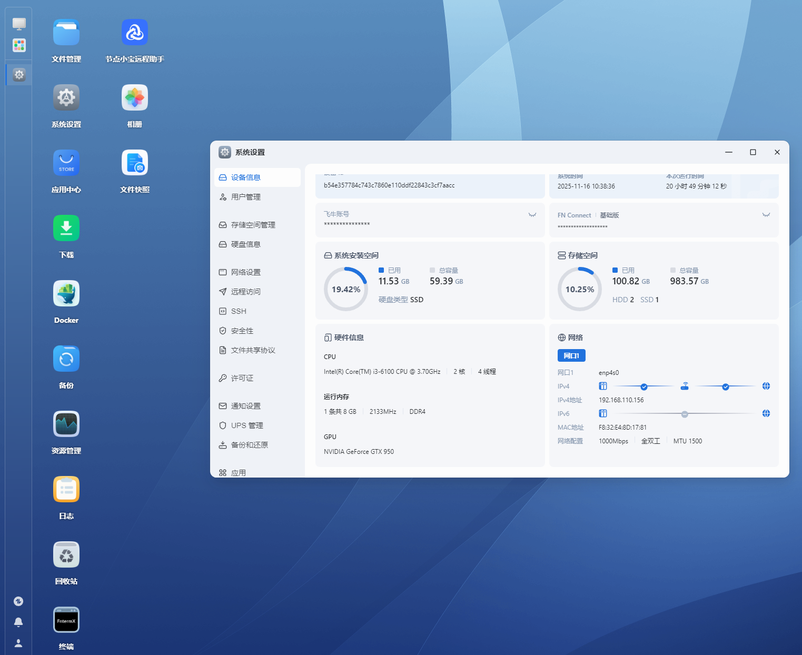This screenshot has height=655, width=802.
Task: Open 存储空间管理 settings section
Action: coord(253,225)
